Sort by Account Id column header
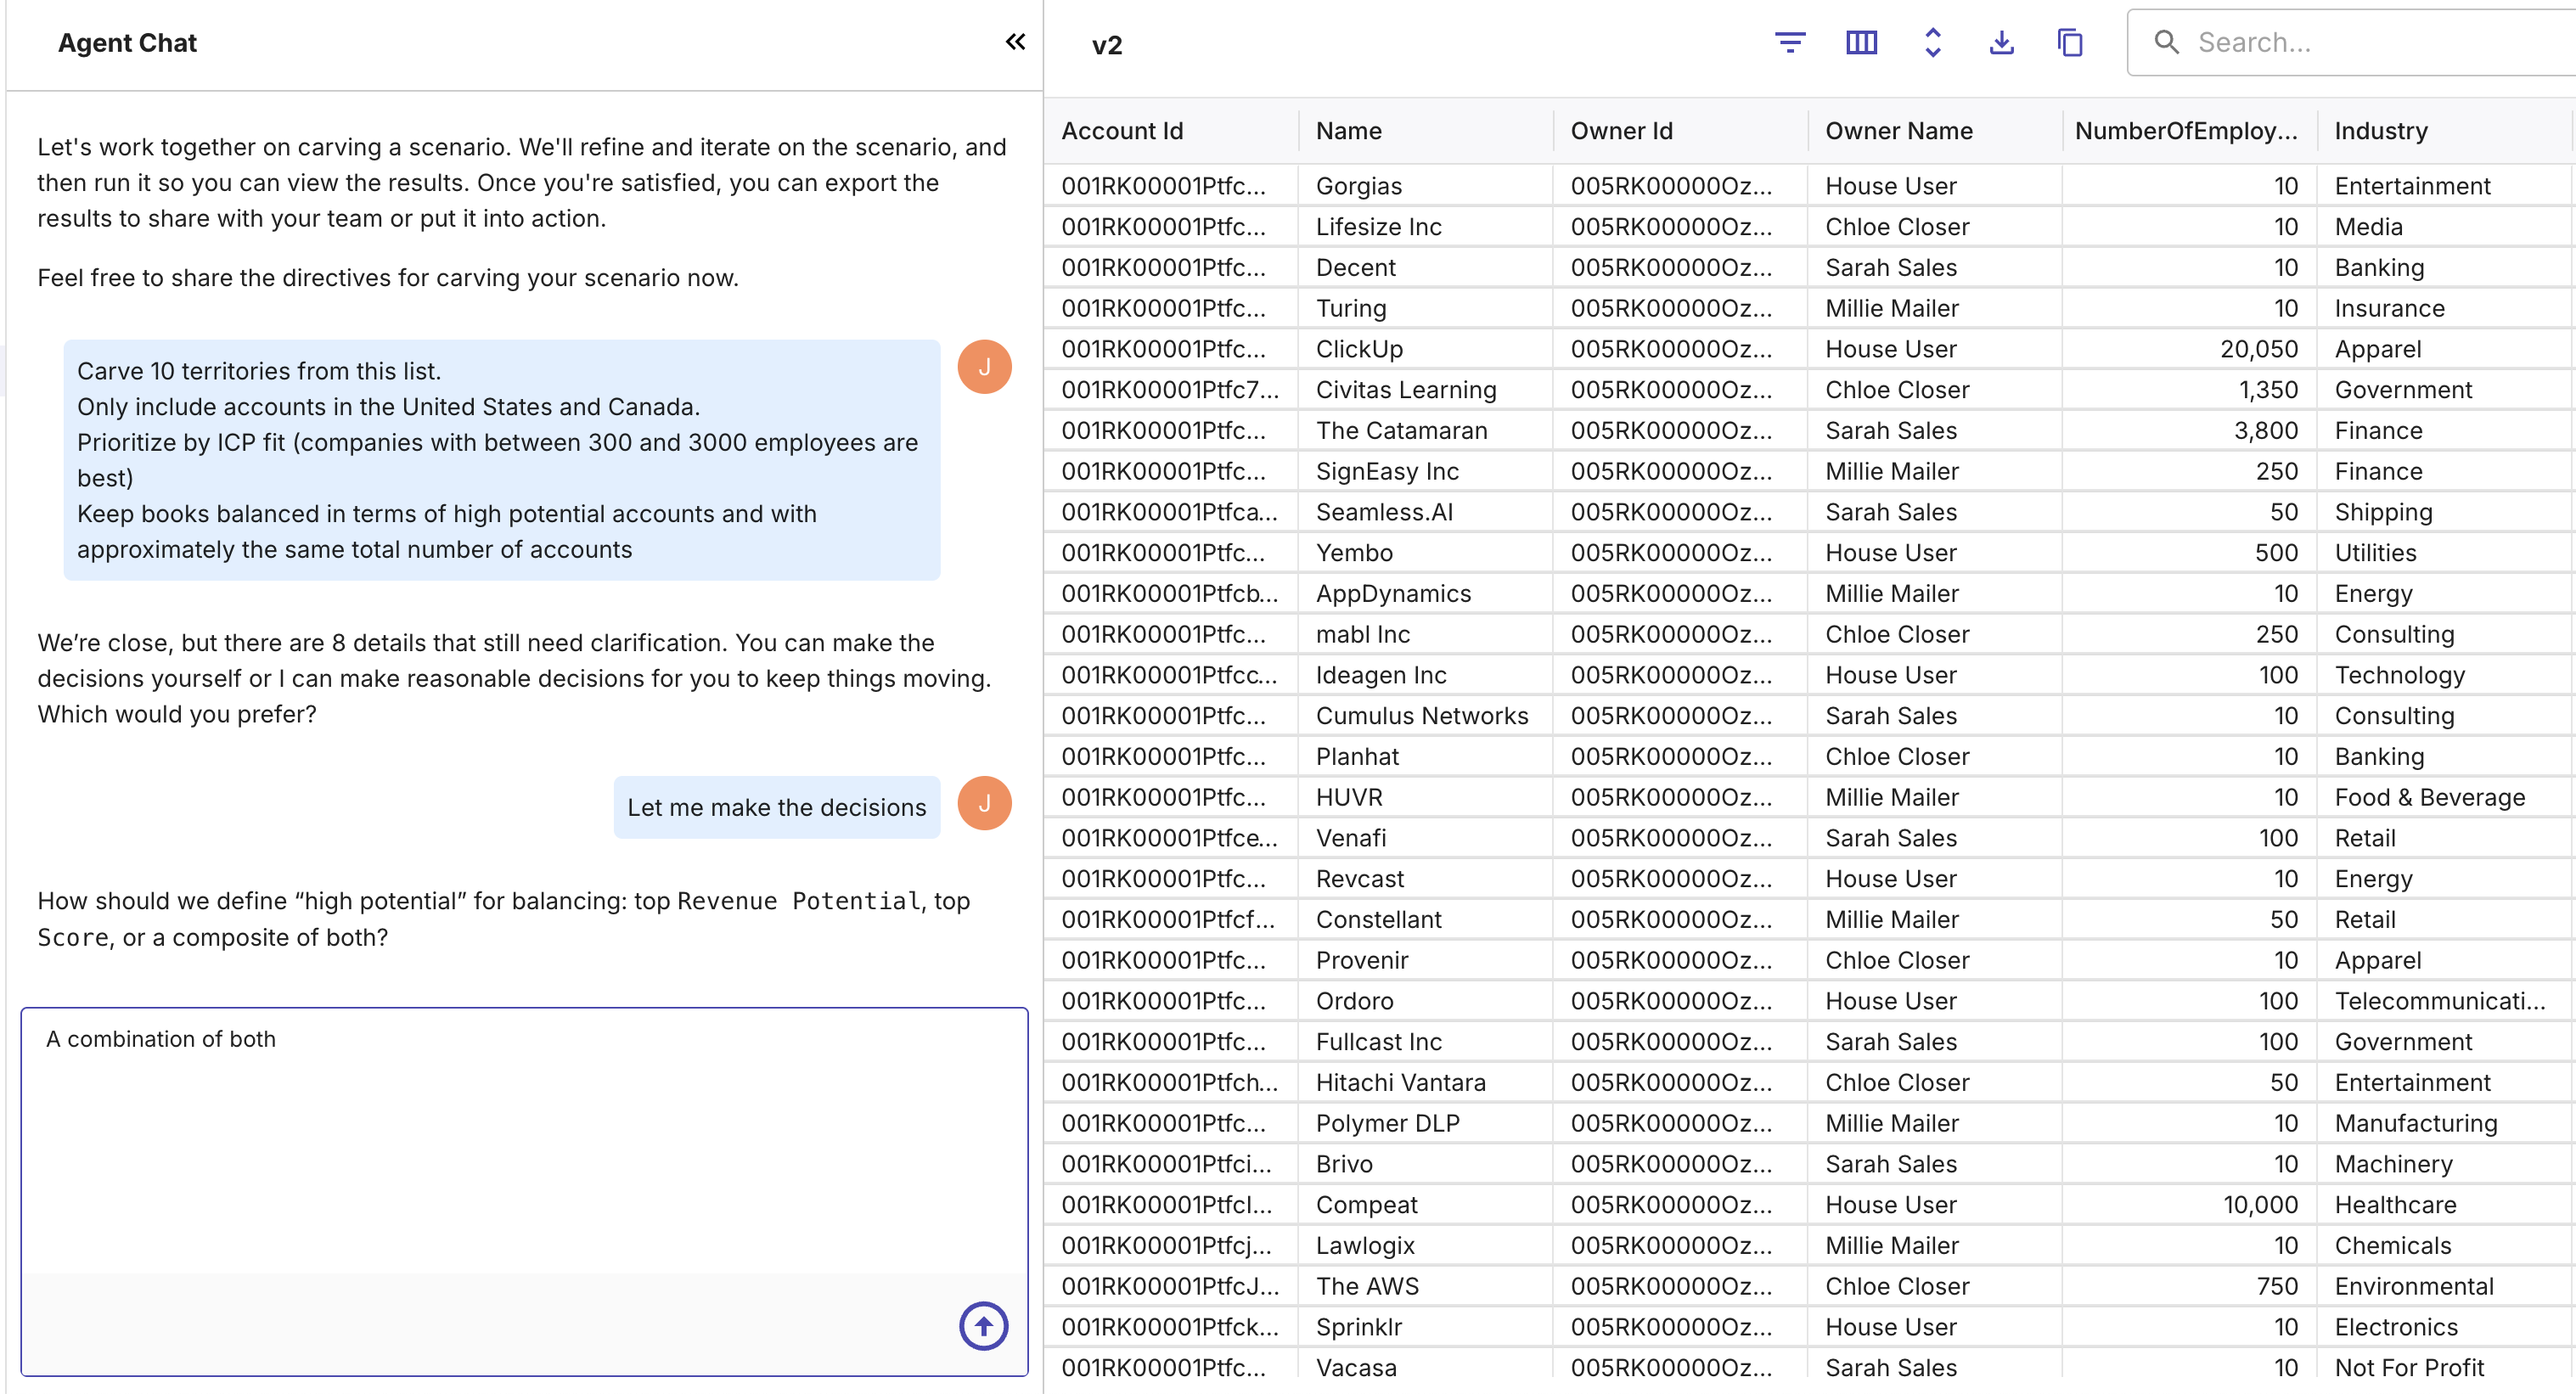 (1122, 131)
